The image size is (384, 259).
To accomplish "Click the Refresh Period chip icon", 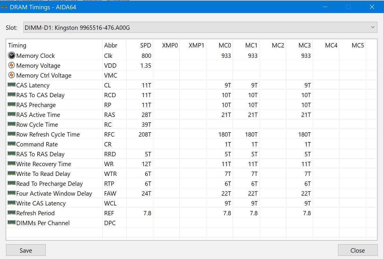I will 12,213.
